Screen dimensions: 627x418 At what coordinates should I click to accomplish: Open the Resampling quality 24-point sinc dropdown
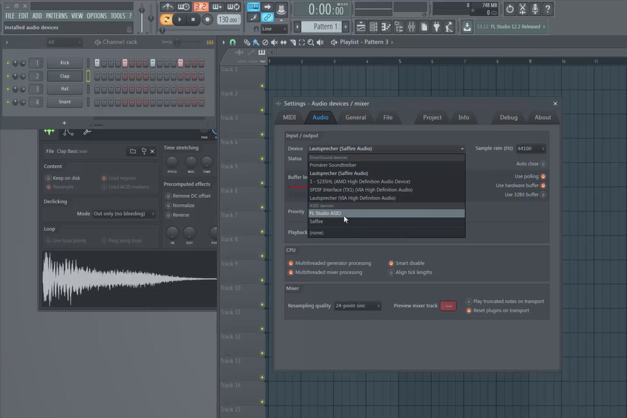pos(357,306)
